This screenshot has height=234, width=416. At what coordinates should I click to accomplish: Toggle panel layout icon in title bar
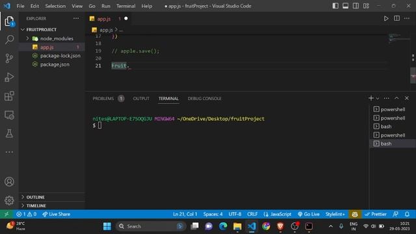(x=345, y=6)
